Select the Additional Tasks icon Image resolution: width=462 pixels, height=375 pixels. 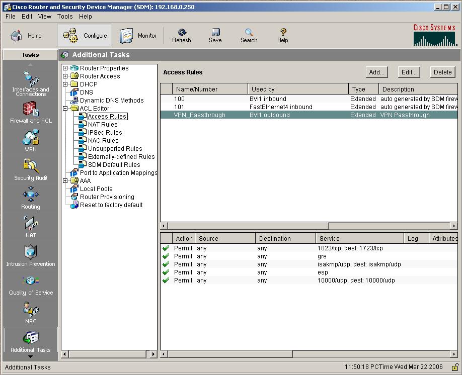[x=31, y=341]
